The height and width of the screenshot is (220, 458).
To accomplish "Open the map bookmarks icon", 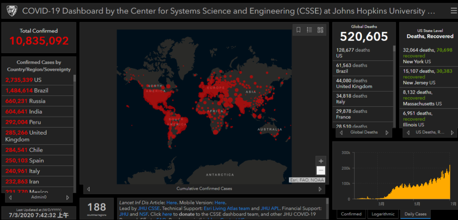I will point(299,30).
